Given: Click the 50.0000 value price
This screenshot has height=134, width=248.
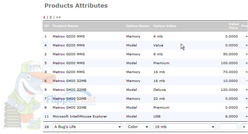Looking at the screenshot, I should point(230,54).
